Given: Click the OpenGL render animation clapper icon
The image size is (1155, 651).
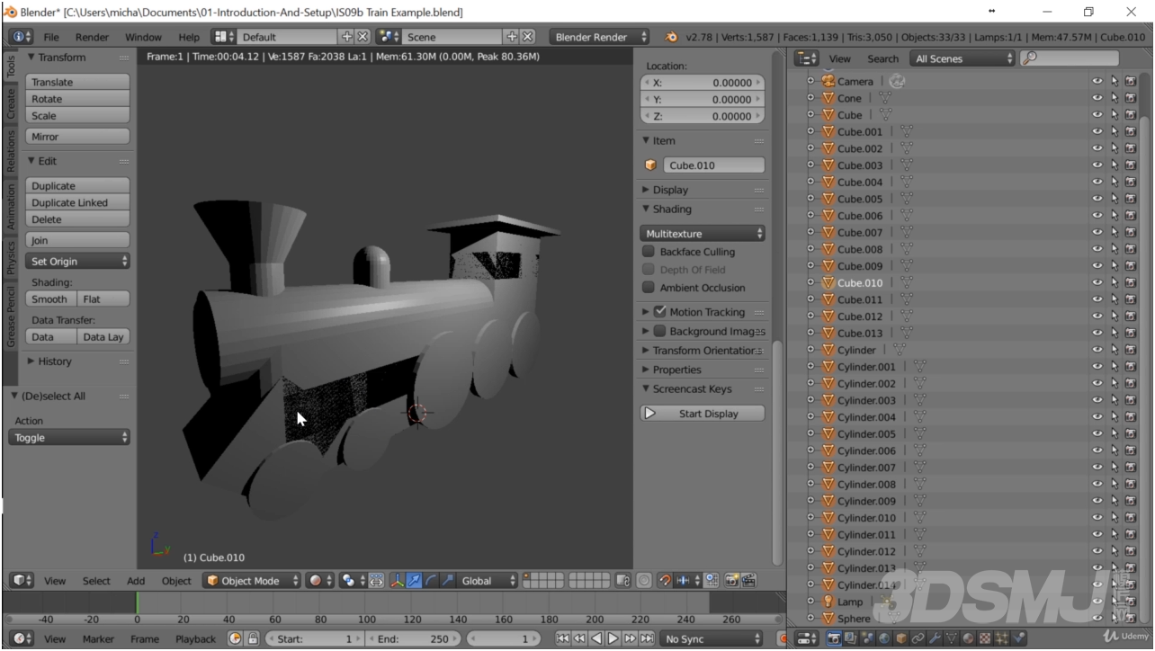Looking at the screenshot, I should pyautogui.click(x=748, y=581).
